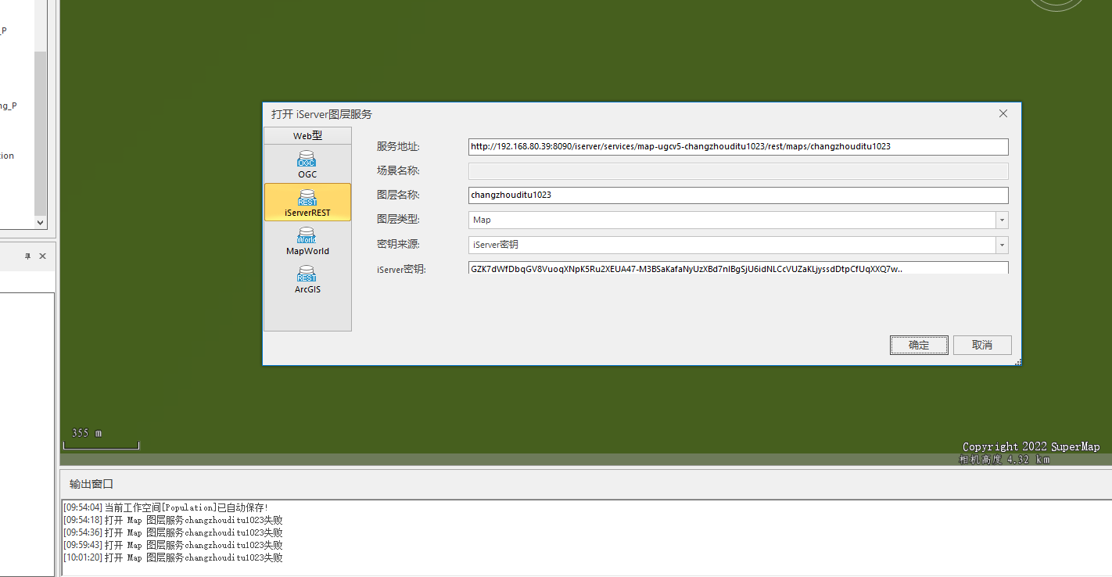Select the iServerREST service type
The width and height of the screenshot is (1112, 577).
click(x=307, y=202)
